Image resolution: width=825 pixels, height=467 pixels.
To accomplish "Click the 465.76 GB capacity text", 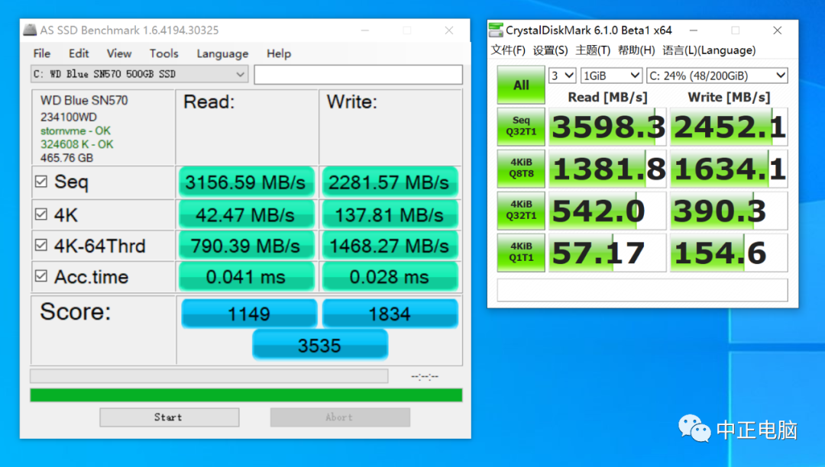I will [66, 158].
